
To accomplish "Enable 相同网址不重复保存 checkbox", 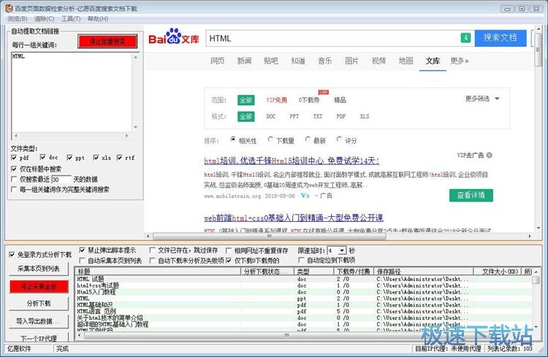I will tap(229, 250).
